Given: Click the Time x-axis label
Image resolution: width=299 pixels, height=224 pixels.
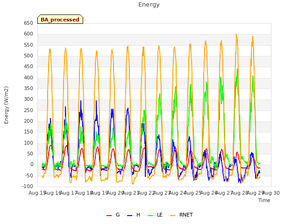Looking at the screenshot, I should (x=264, y=200).
